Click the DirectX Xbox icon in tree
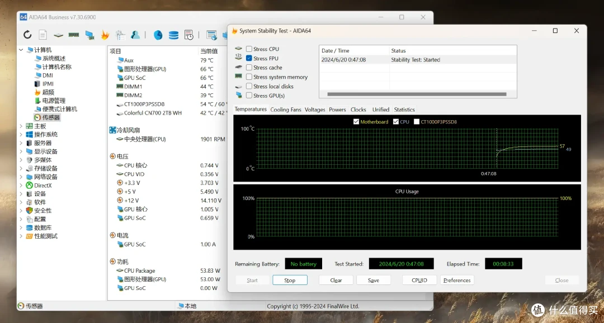This screenshot has height=323, width=604. point(29,185)
